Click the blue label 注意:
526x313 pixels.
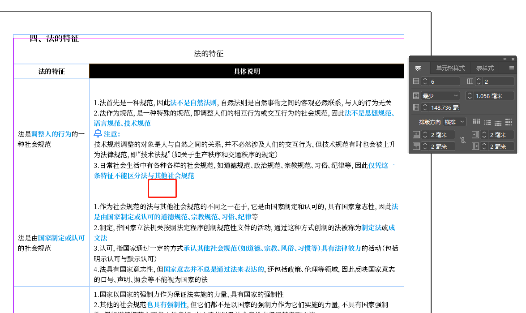(x=112, y=134)
